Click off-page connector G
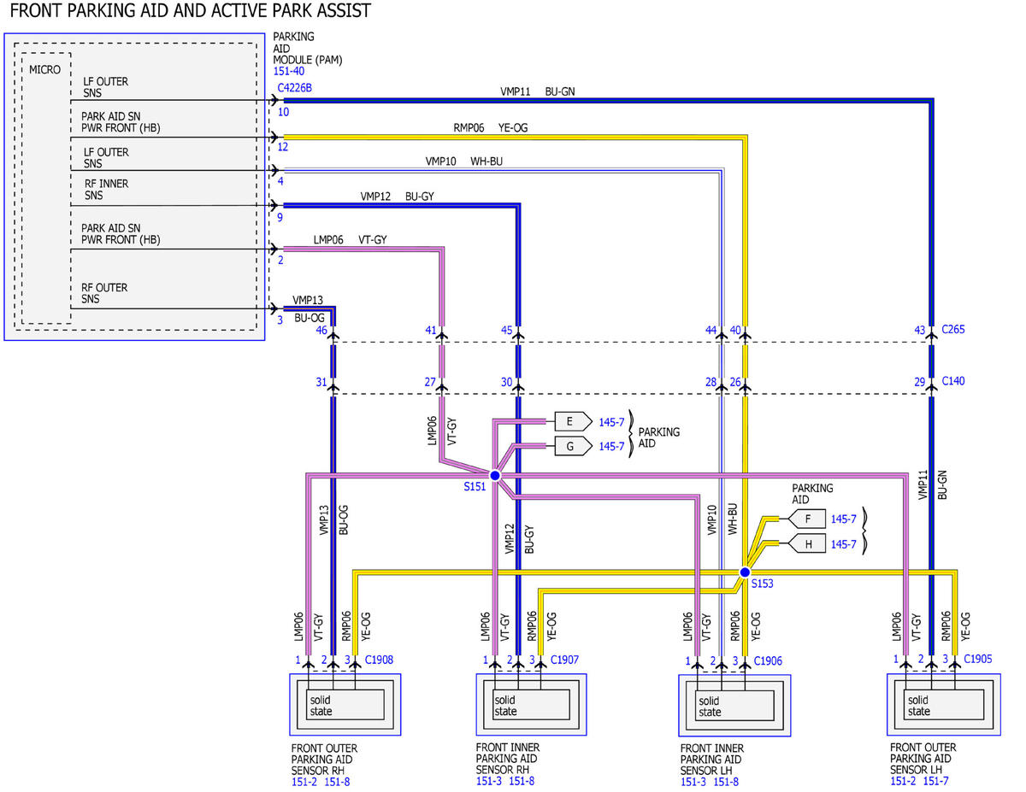1026x792 pixels. tap(573, 446)
